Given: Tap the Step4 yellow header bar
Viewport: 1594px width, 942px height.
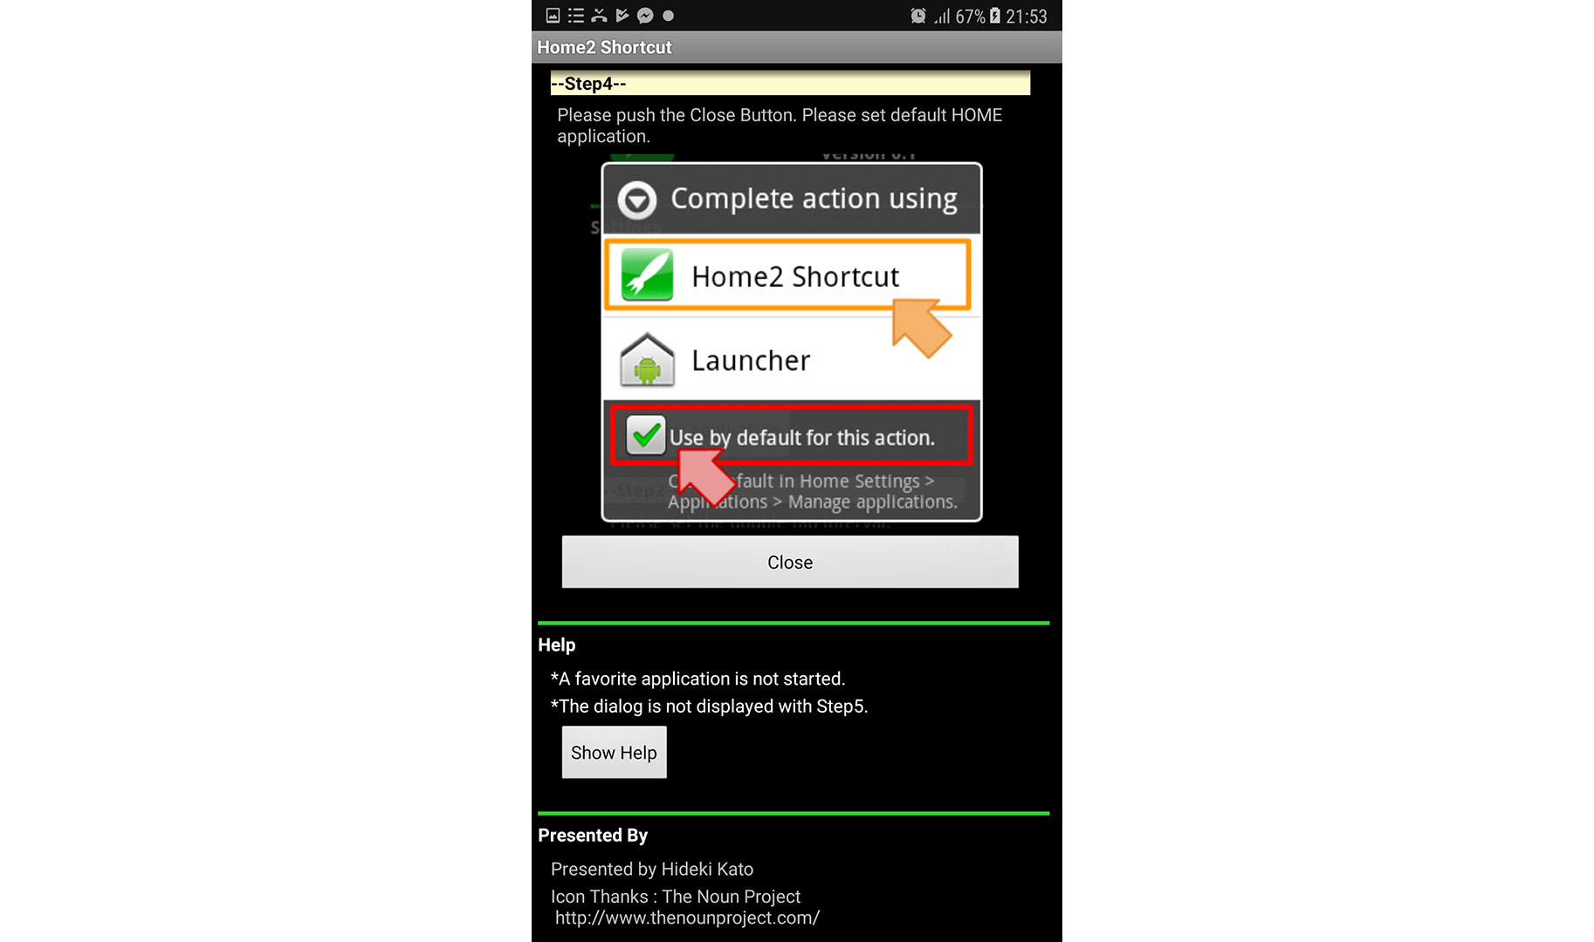Looking at the screenshot, I should (x=790, y=83).
